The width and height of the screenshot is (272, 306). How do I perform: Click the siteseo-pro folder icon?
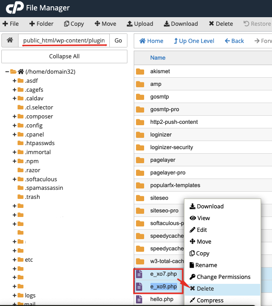[x=140, y=211]
